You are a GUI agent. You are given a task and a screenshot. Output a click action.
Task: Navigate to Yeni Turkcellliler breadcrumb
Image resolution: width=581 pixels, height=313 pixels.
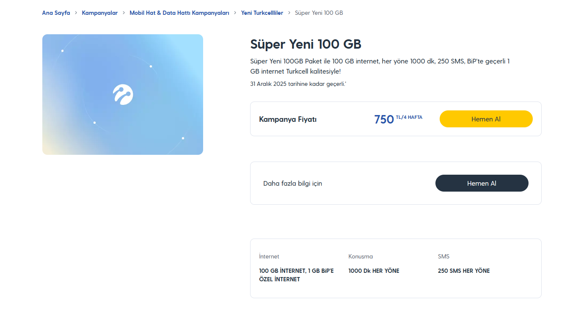[262, 13]
